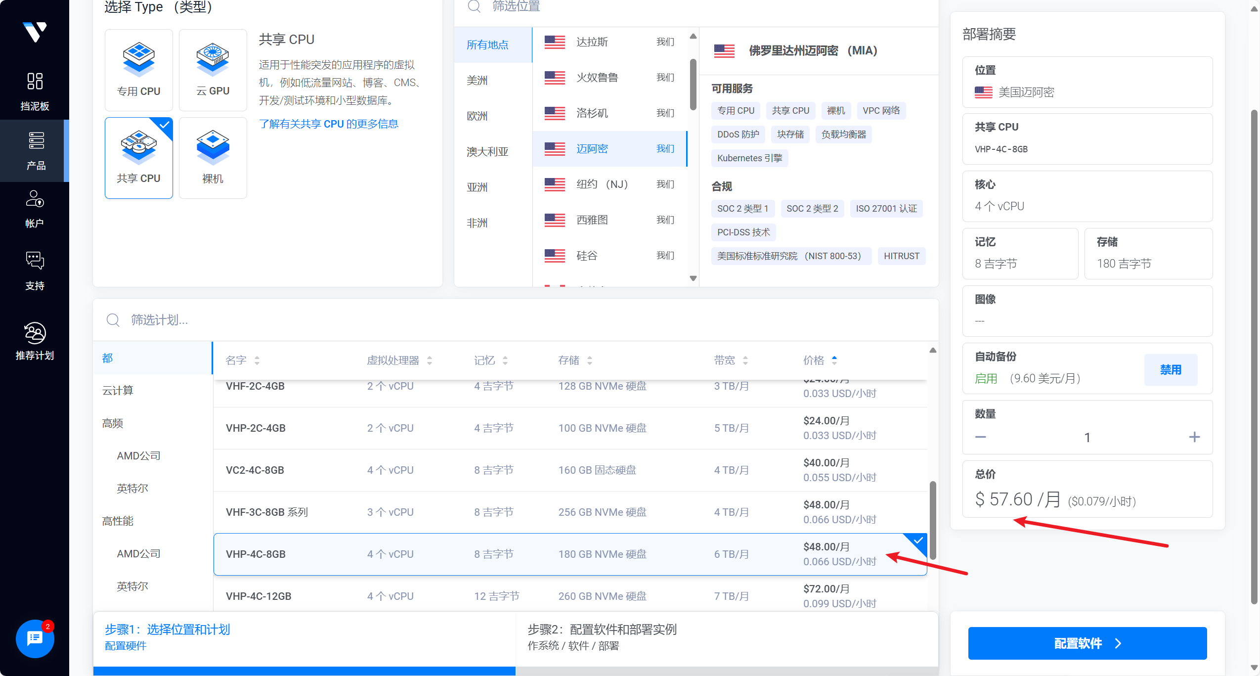This screenshot has width=1260, height=676.
Task: Choose the 裸机 bare metal type card
Action: pos(213,158)
